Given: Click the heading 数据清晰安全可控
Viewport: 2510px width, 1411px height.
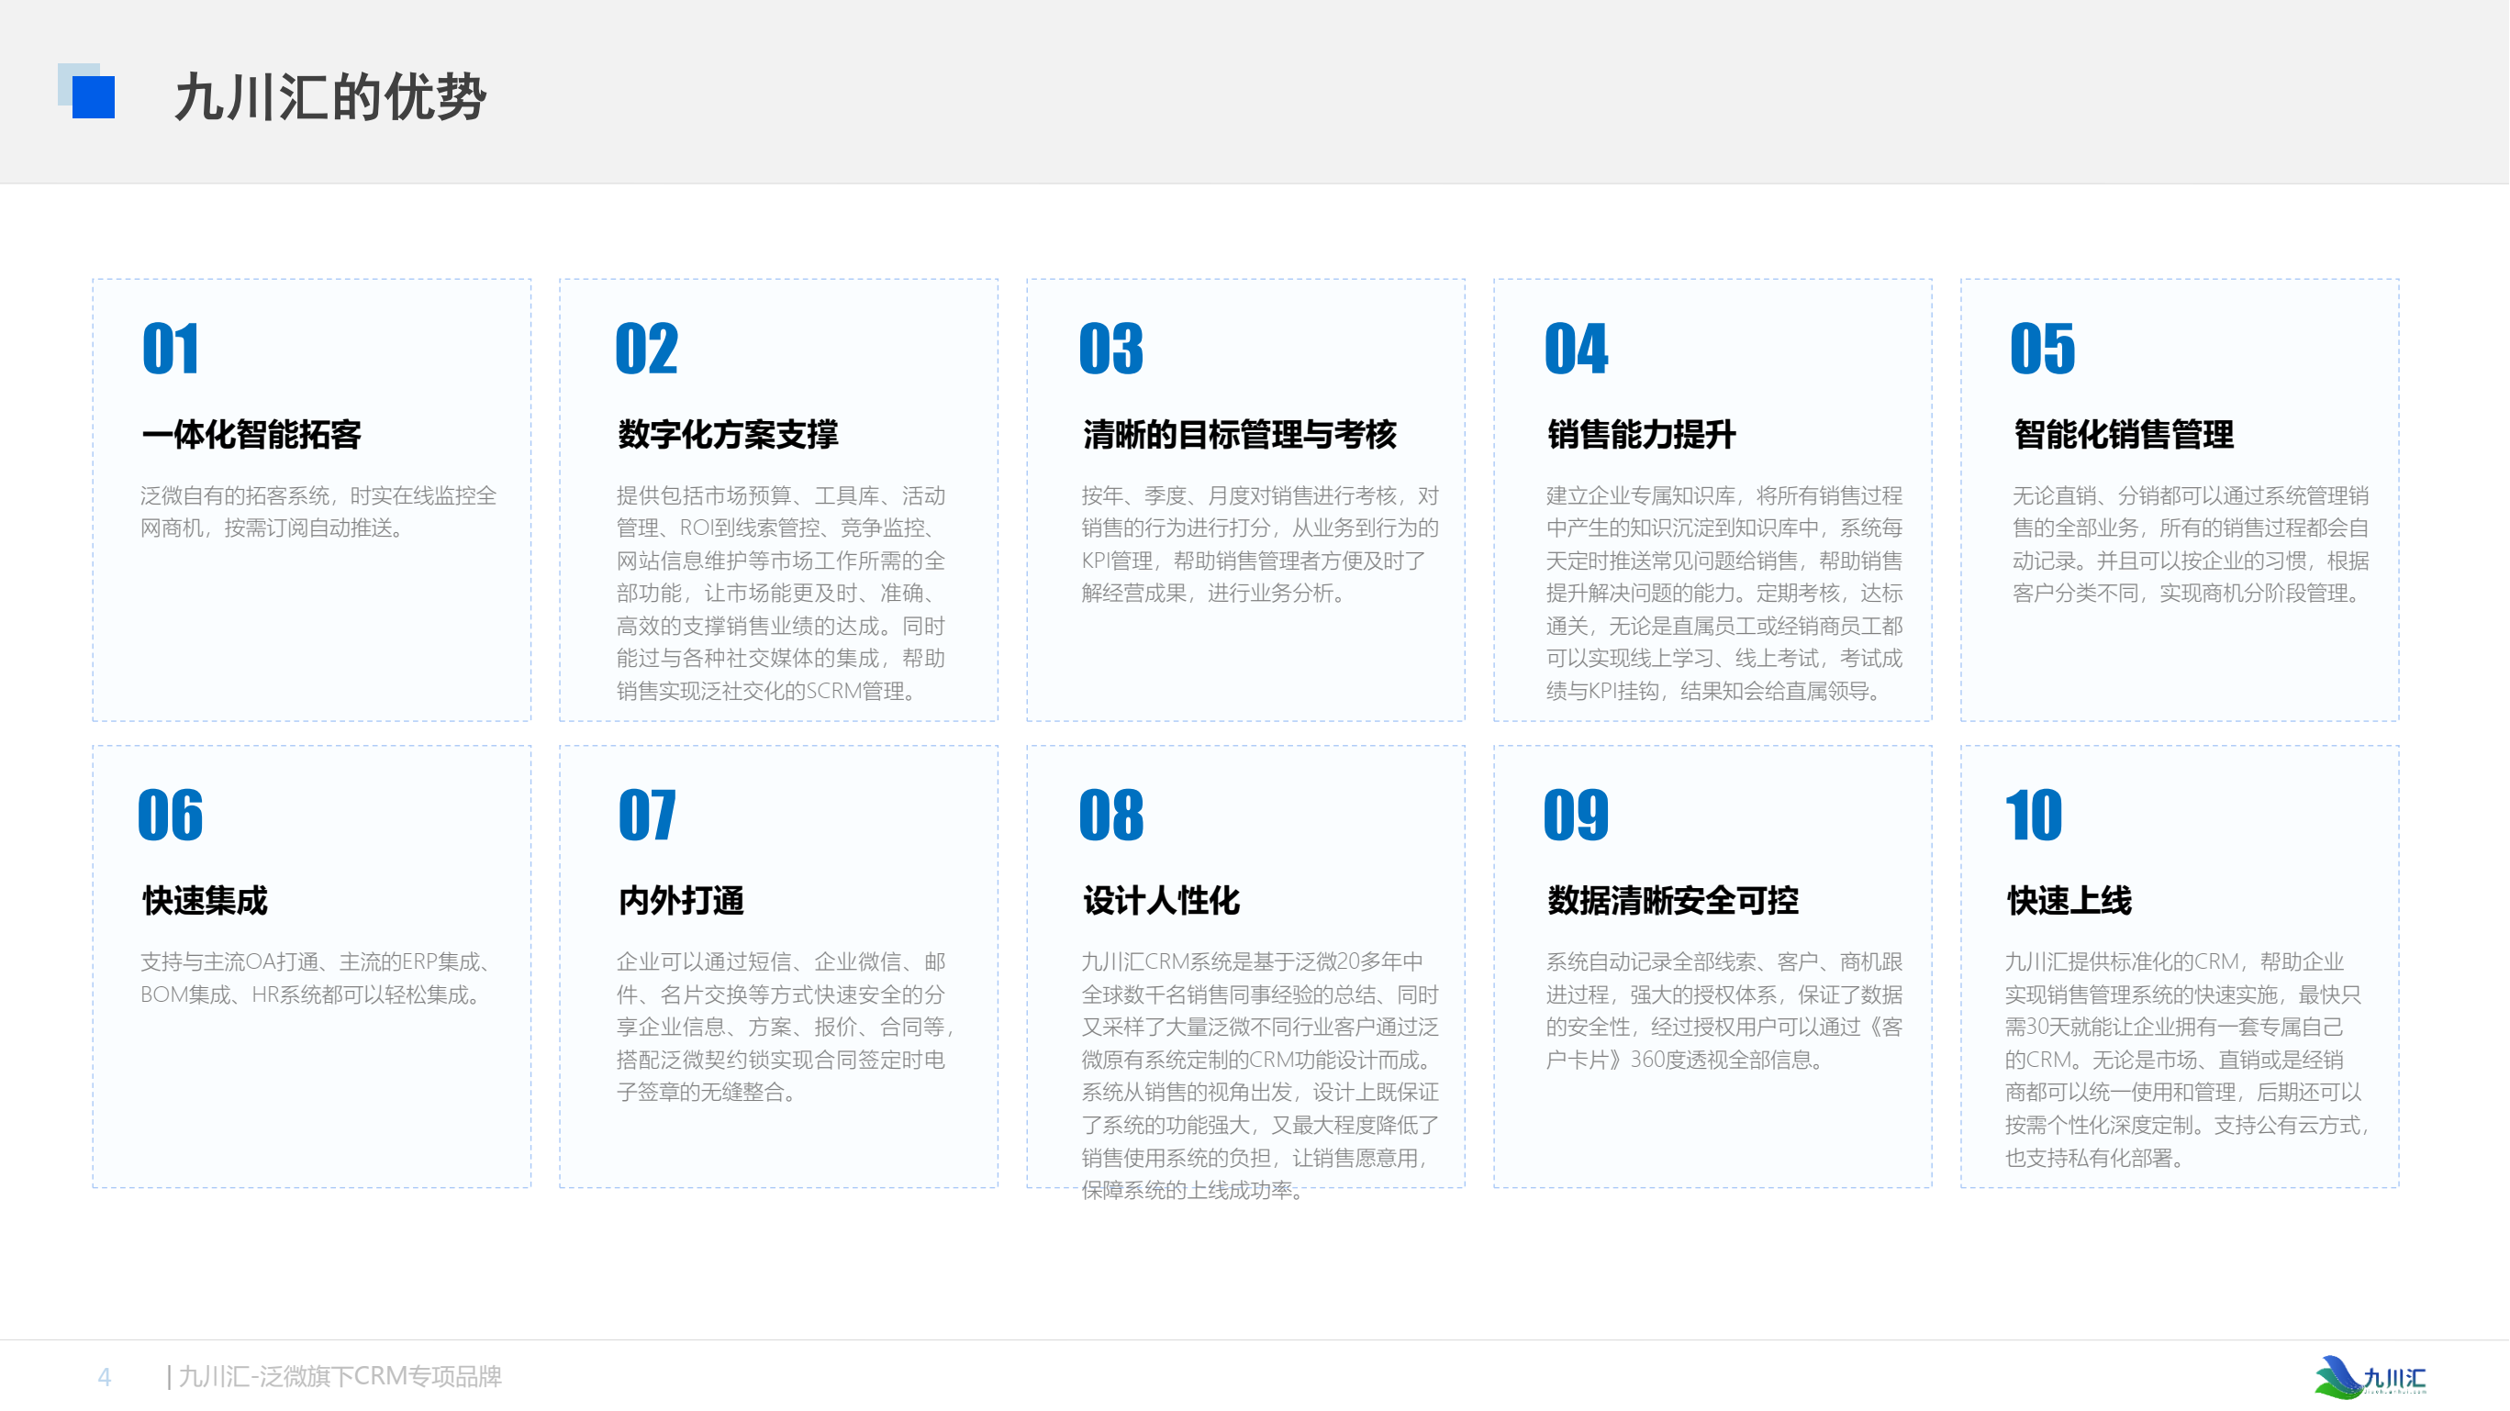Looking at the screenshot, I should [x=1673, y=901].
